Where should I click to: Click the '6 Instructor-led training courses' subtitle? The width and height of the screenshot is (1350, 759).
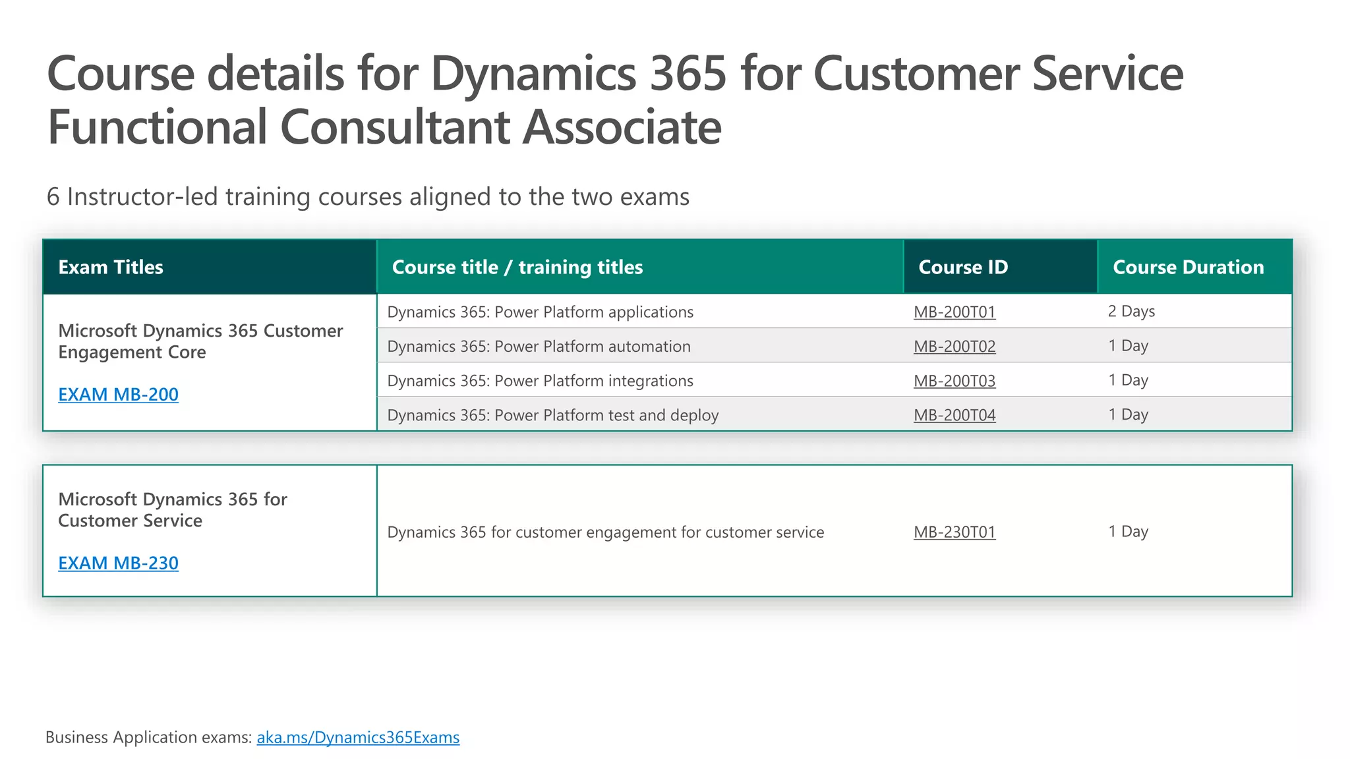[x=368, y=196]
